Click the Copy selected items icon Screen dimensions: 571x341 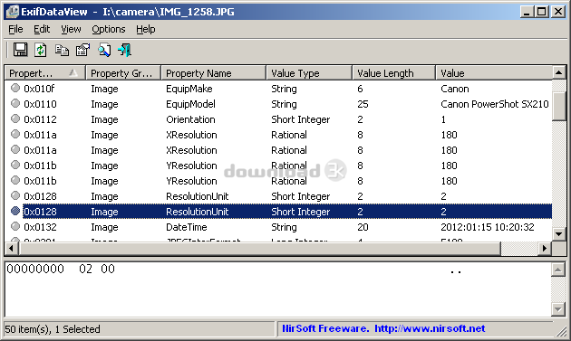(x=62, y=50)
